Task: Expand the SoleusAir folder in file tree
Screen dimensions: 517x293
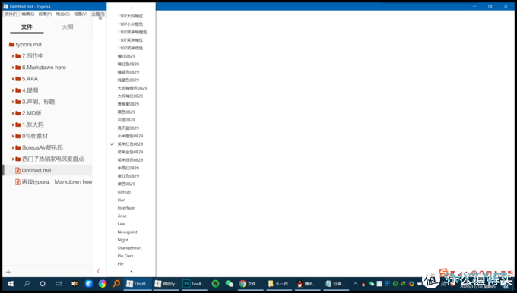Action: 13,147
